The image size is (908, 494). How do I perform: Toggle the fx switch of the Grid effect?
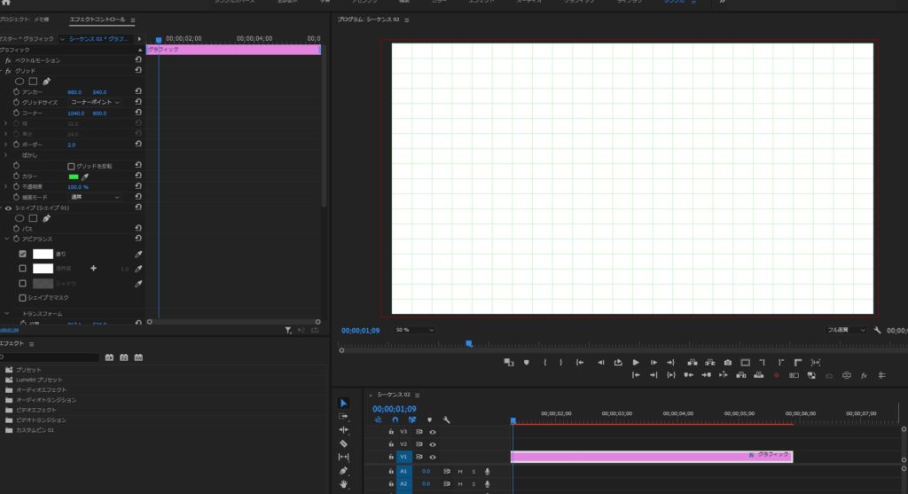pyautogui.click(x=8, y=71)
